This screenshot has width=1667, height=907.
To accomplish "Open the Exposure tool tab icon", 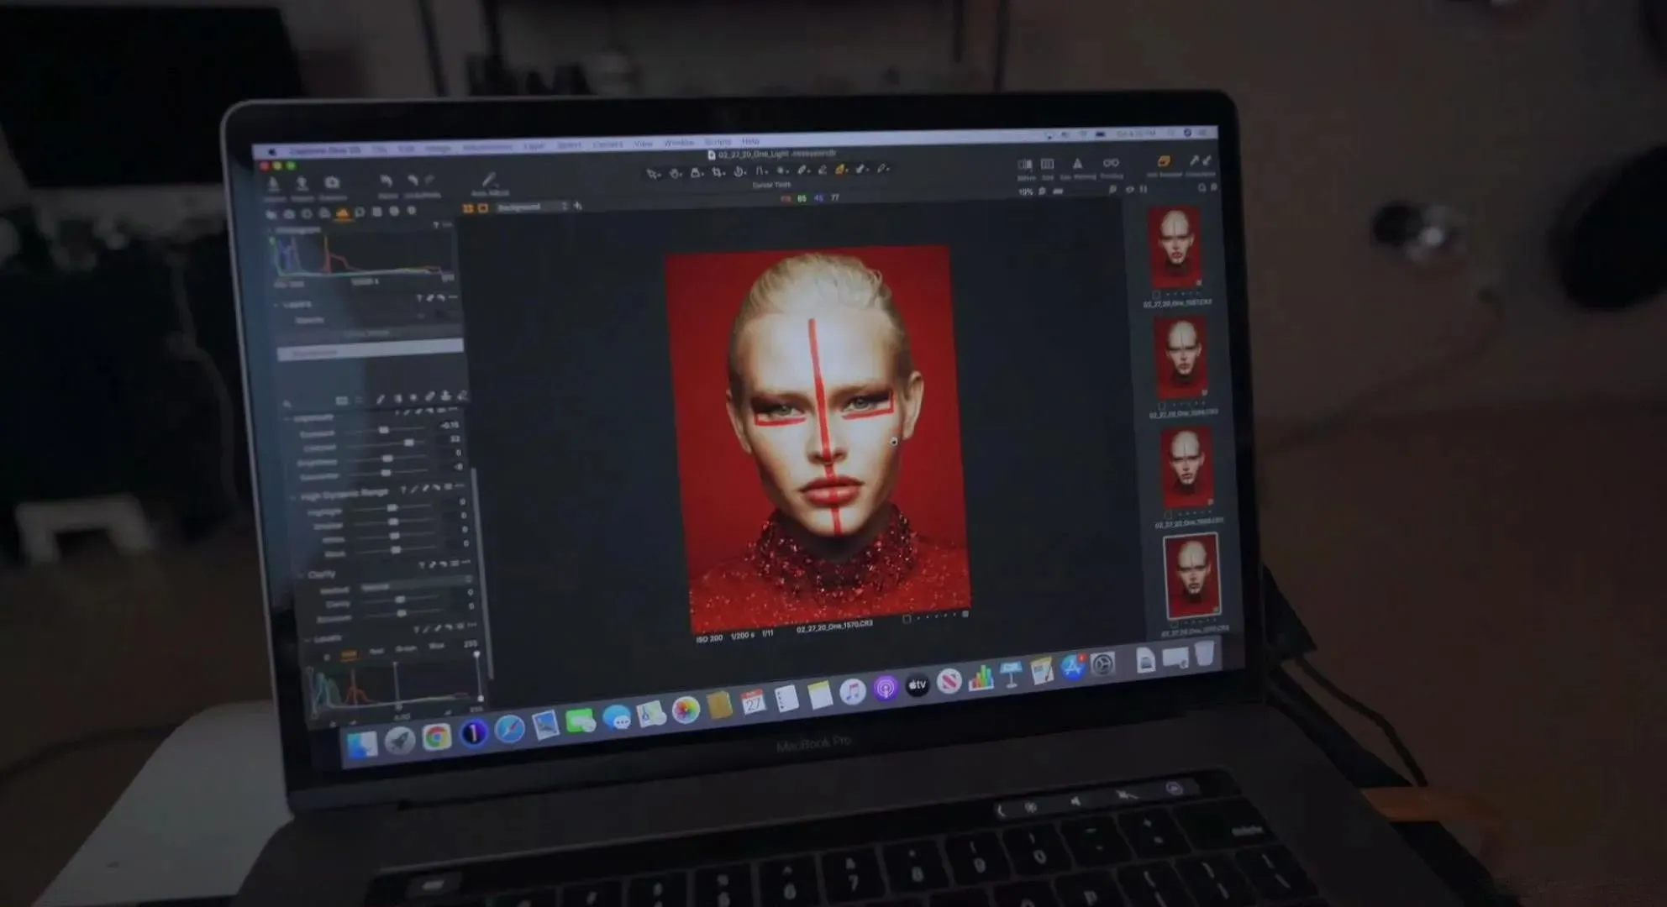I will (x=342, y=213).
